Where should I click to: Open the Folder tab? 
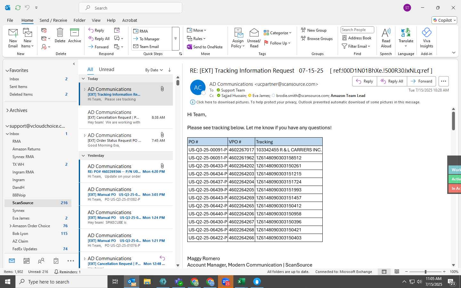point(79,20)
